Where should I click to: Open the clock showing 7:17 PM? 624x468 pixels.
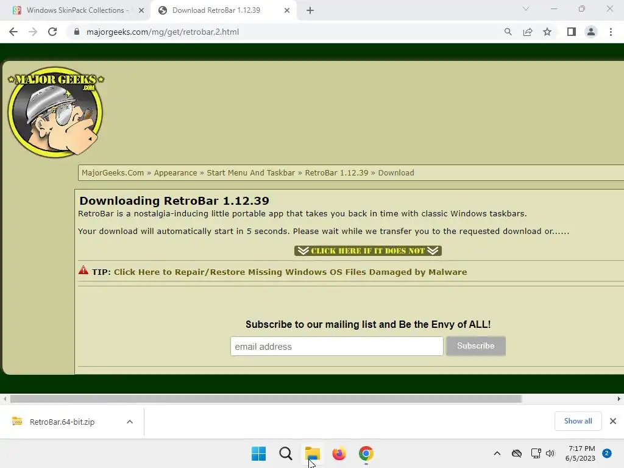point(581,453)
